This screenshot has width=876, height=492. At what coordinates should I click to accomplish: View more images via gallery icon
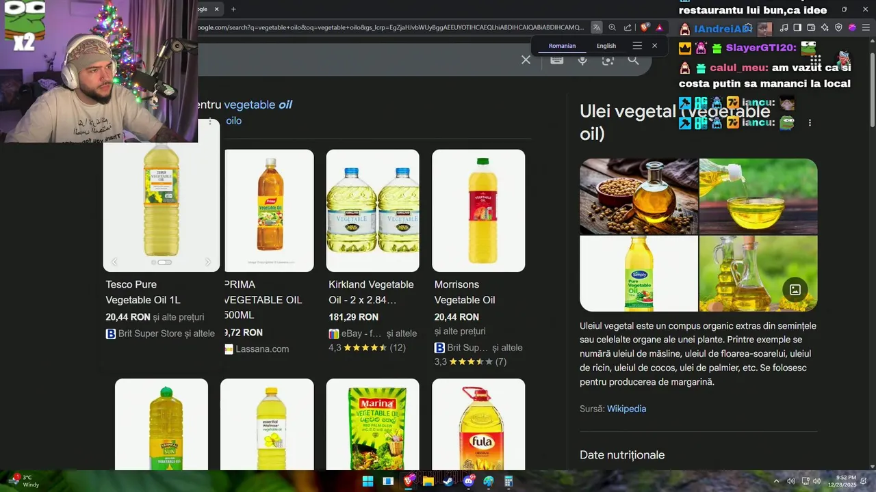point(795,290)
